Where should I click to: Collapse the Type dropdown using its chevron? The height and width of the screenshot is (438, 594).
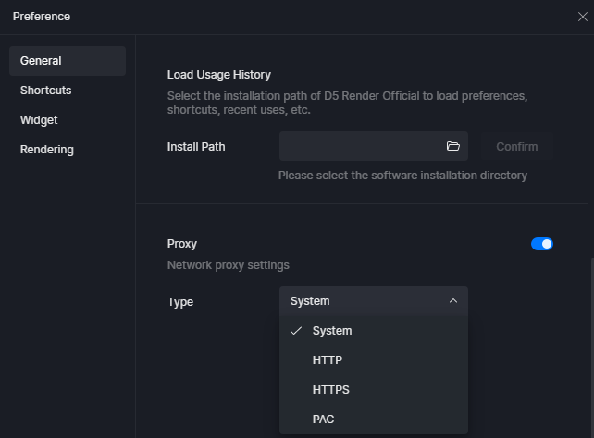coord(453,301)
